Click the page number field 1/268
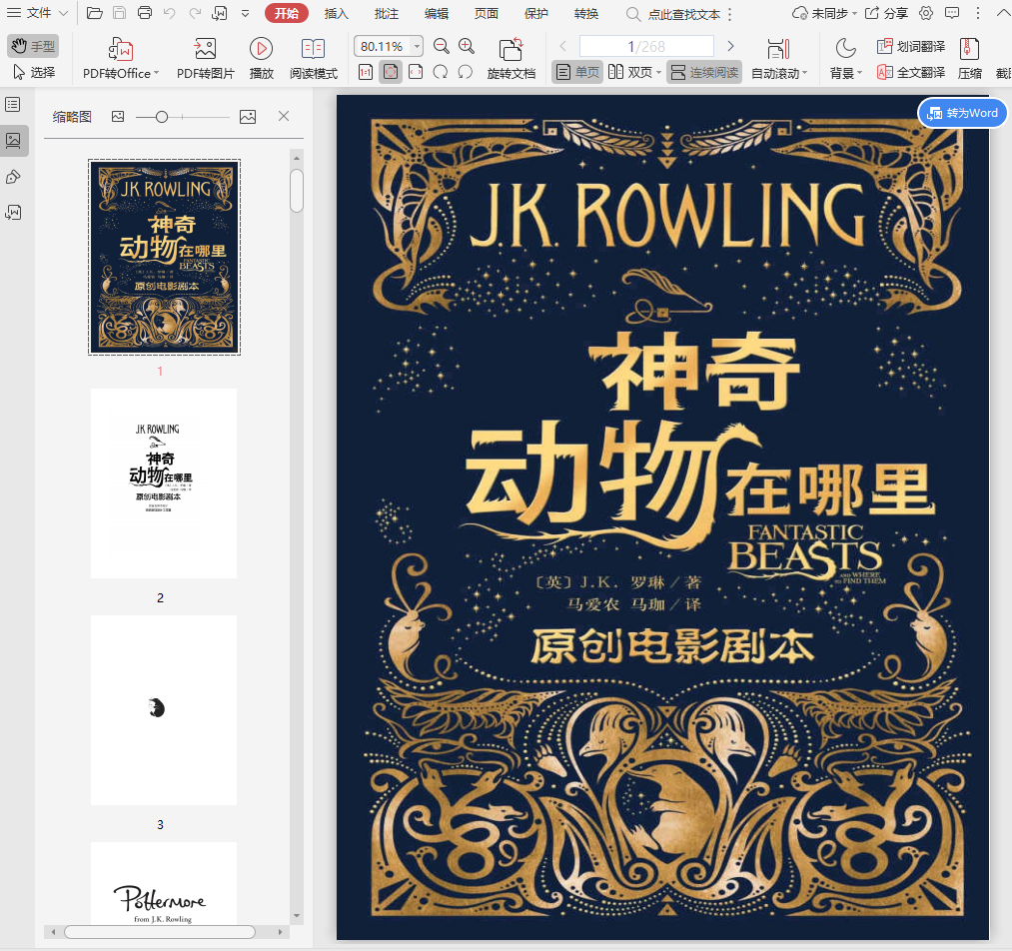1012x951 pixels. click(646, 47)
